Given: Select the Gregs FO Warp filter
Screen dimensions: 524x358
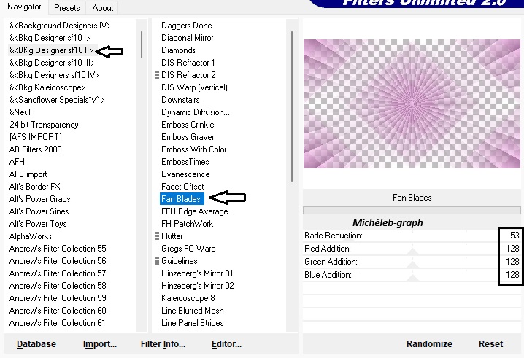Looking at the screenshot, I should [188, 249].
